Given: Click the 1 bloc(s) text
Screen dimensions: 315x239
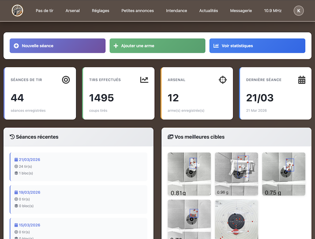Looking at the screenshot, I should coord(26,173).
